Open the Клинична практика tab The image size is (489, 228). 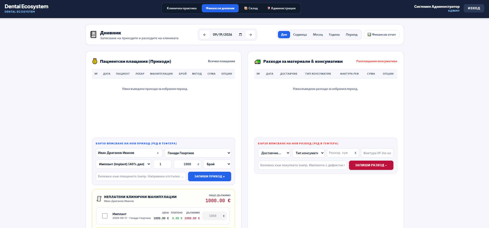pyautogui.click(x=182, y=8)
